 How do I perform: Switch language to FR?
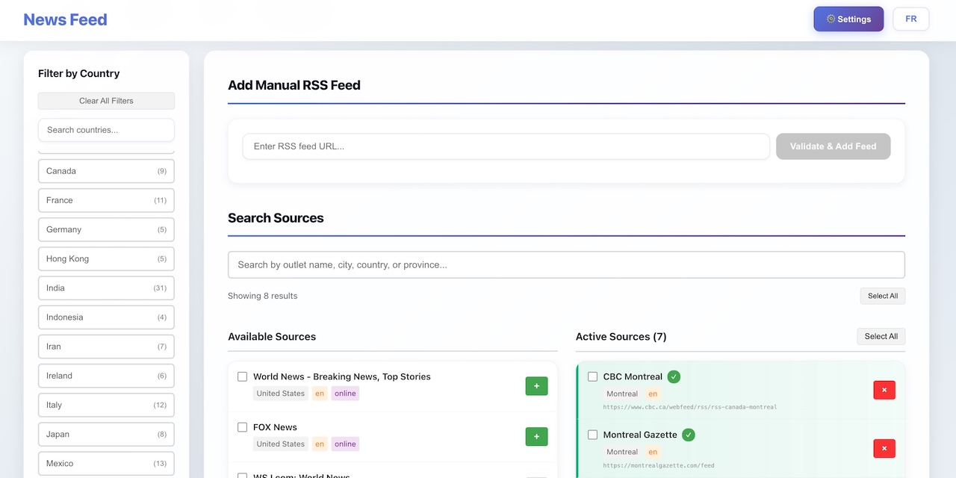910,19
